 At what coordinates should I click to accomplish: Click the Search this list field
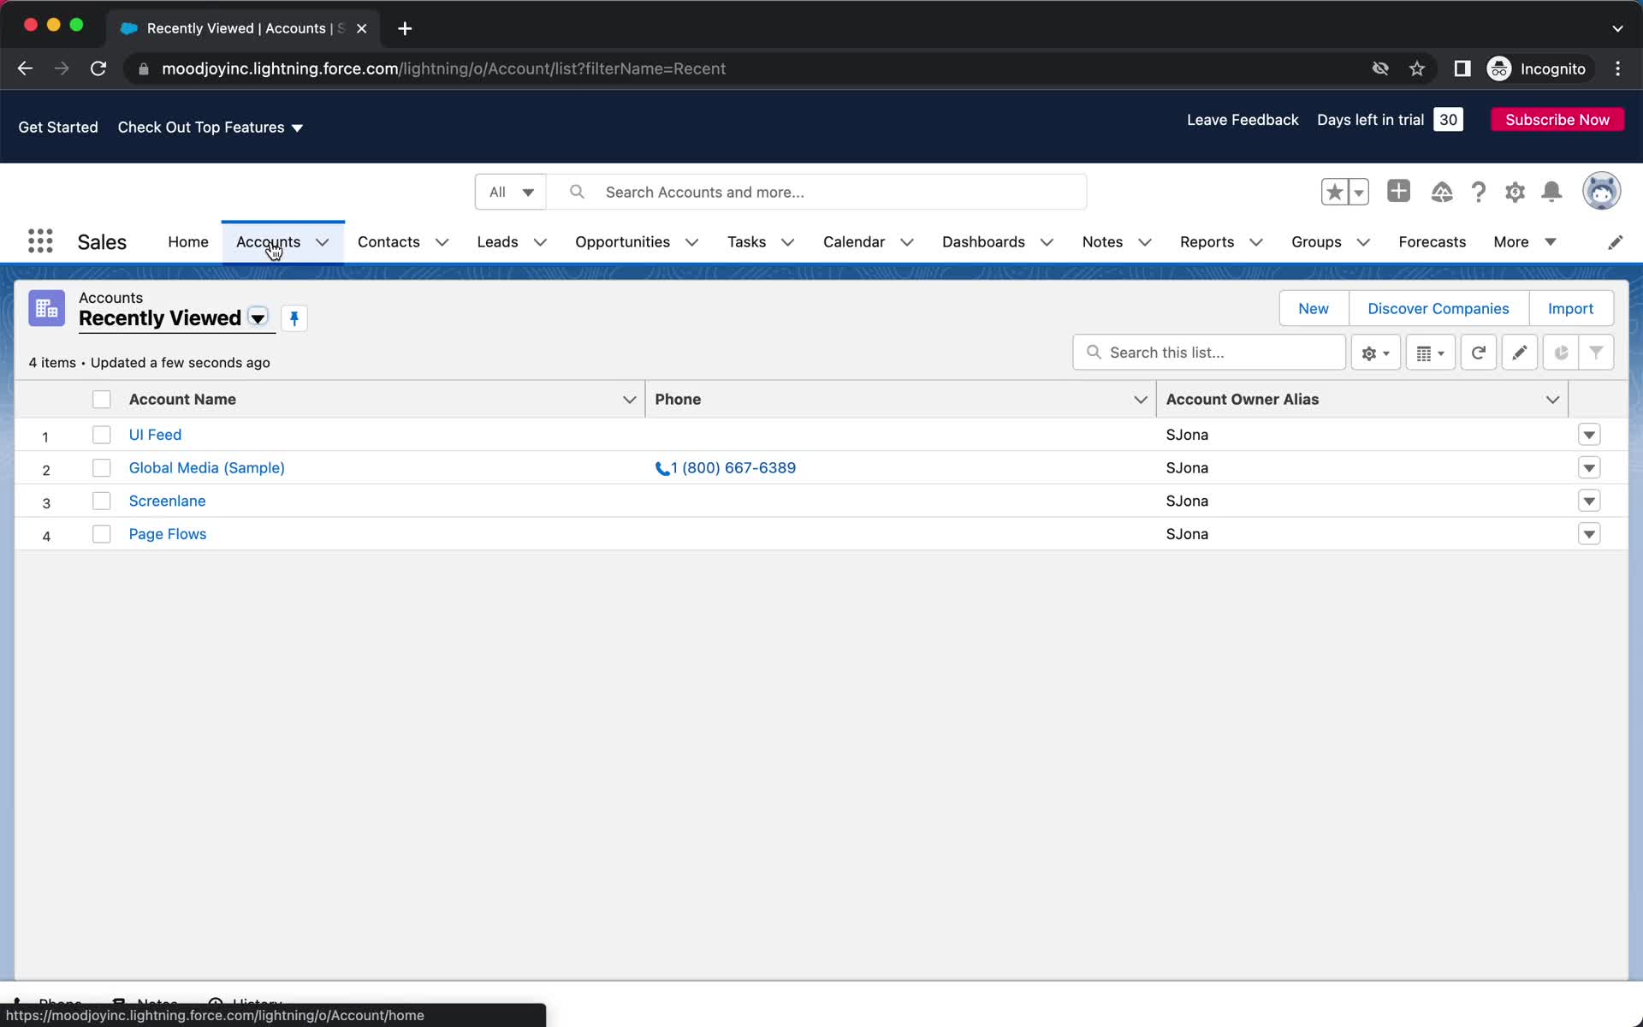click(1208, 353)
